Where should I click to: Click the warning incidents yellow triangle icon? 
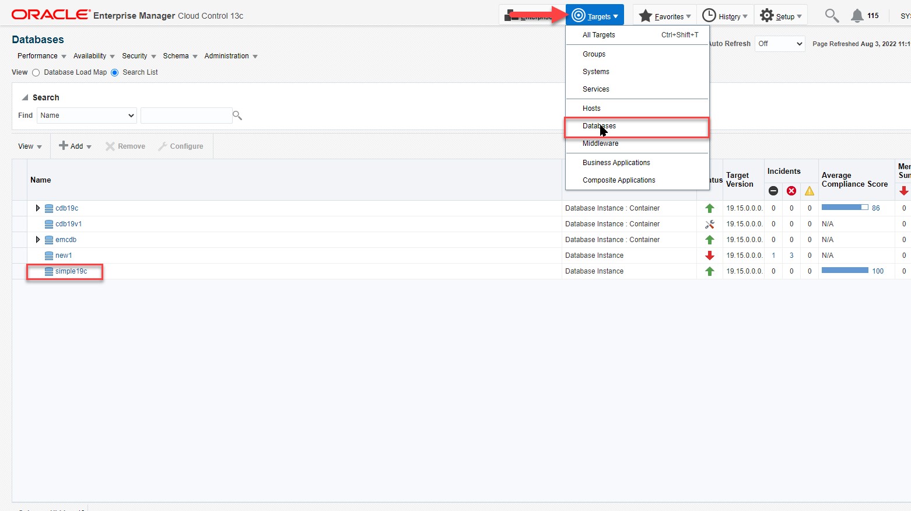click(x=810, y=191)
